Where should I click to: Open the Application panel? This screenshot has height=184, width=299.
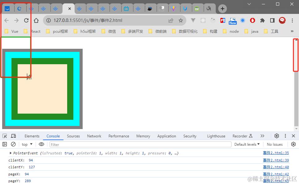pos(167,136)
